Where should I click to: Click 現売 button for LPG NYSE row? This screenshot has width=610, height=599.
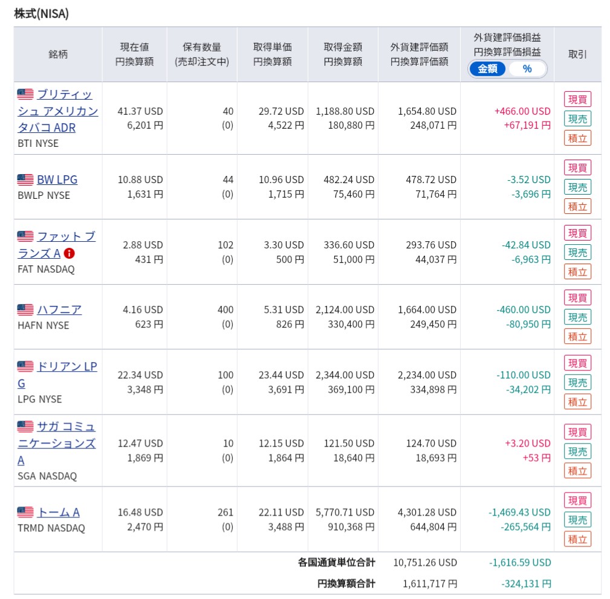(577, 383)
